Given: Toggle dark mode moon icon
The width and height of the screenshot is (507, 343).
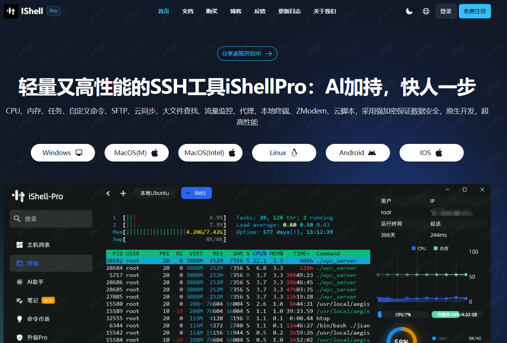Looking at the screenshot, I should coord(409,11).
